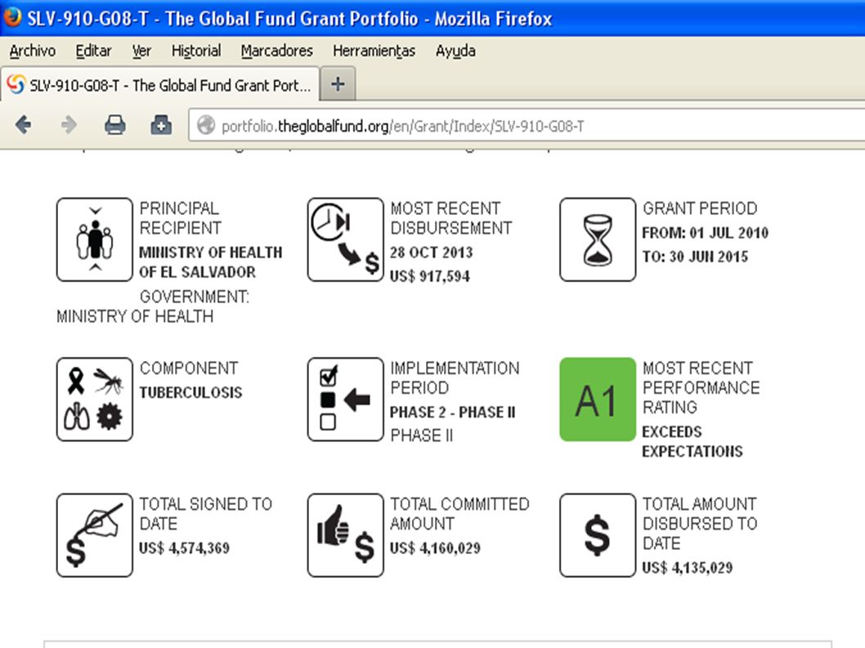Click the Global Fund tab favicon
865x648 pixels.
(16, 85)
